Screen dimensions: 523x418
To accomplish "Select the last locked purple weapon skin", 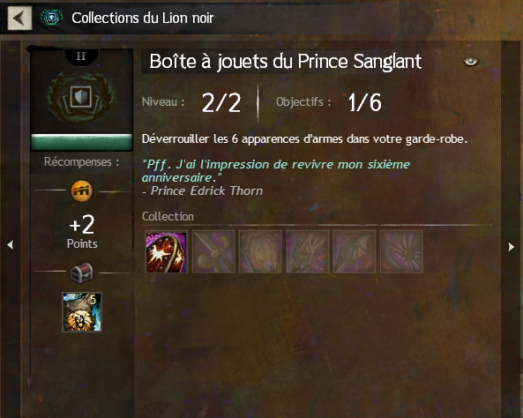I will tap(401, 252).
